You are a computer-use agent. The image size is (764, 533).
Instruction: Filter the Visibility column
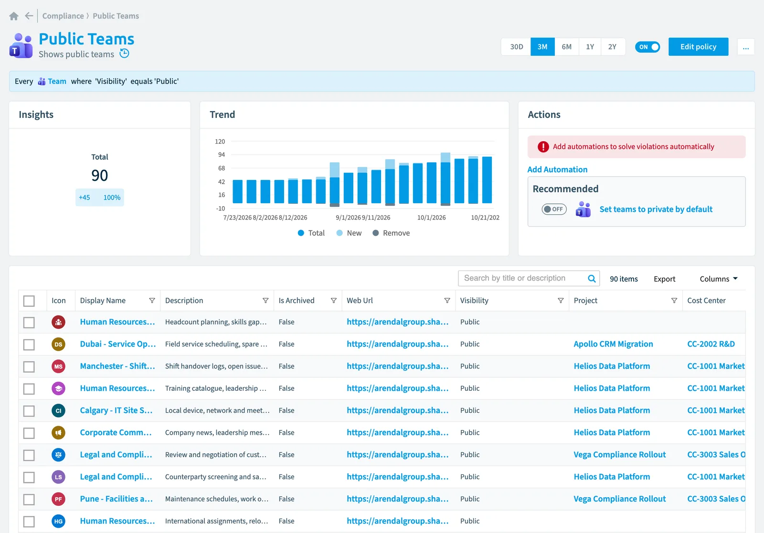pos(561,301)
